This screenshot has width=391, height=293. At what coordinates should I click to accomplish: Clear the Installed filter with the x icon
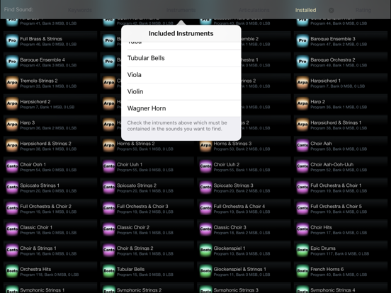331,10
